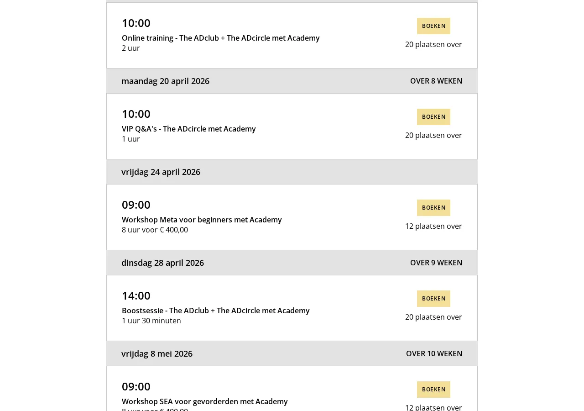The width and height of the screenshot is (584, 411).
Task: Open Workshop Meta voor beginners met Academy title
Action: click(x=202, y=220)
